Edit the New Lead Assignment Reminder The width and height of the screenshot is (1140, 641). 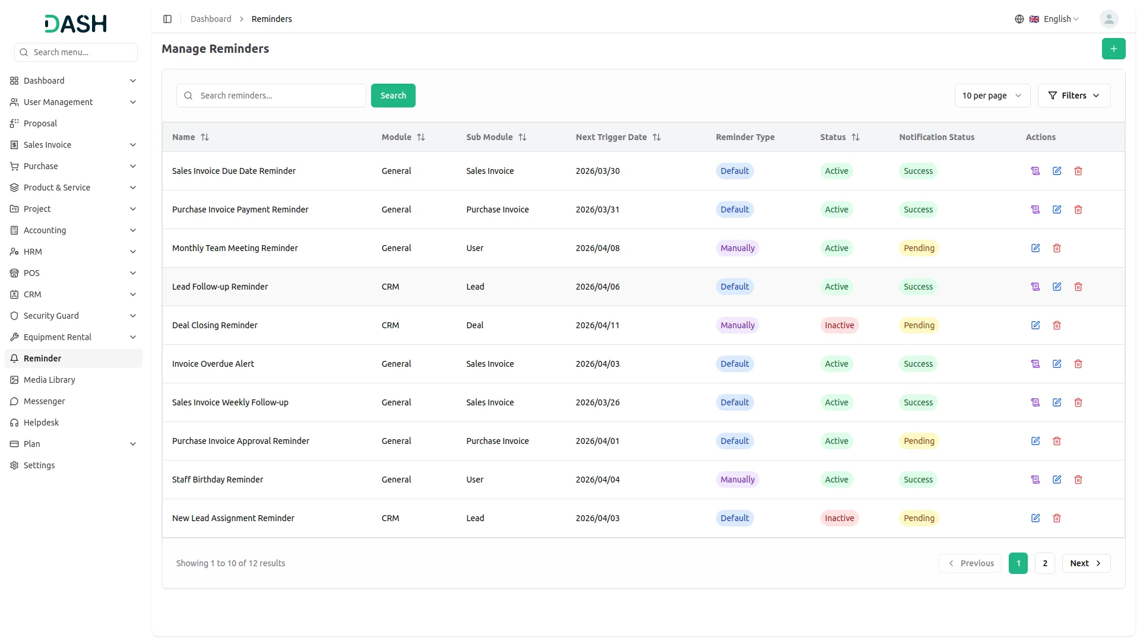(x=1035, y=518)
